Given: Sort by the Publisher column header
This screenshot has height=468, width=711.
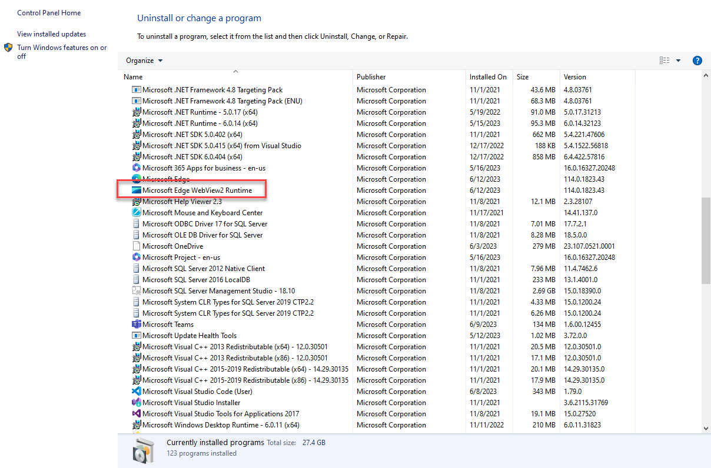Looking at the screenshot, I should pos(409,77).
